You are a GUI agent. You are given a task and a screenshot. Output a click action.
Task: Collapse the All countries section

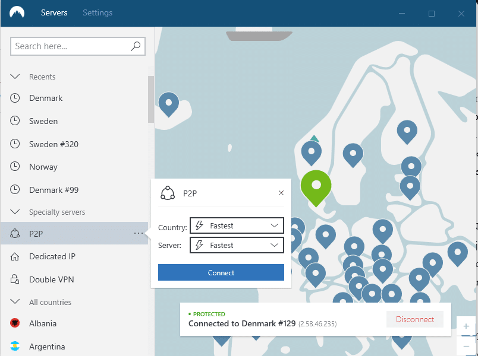pyautogui.click(x=15, y=302)
